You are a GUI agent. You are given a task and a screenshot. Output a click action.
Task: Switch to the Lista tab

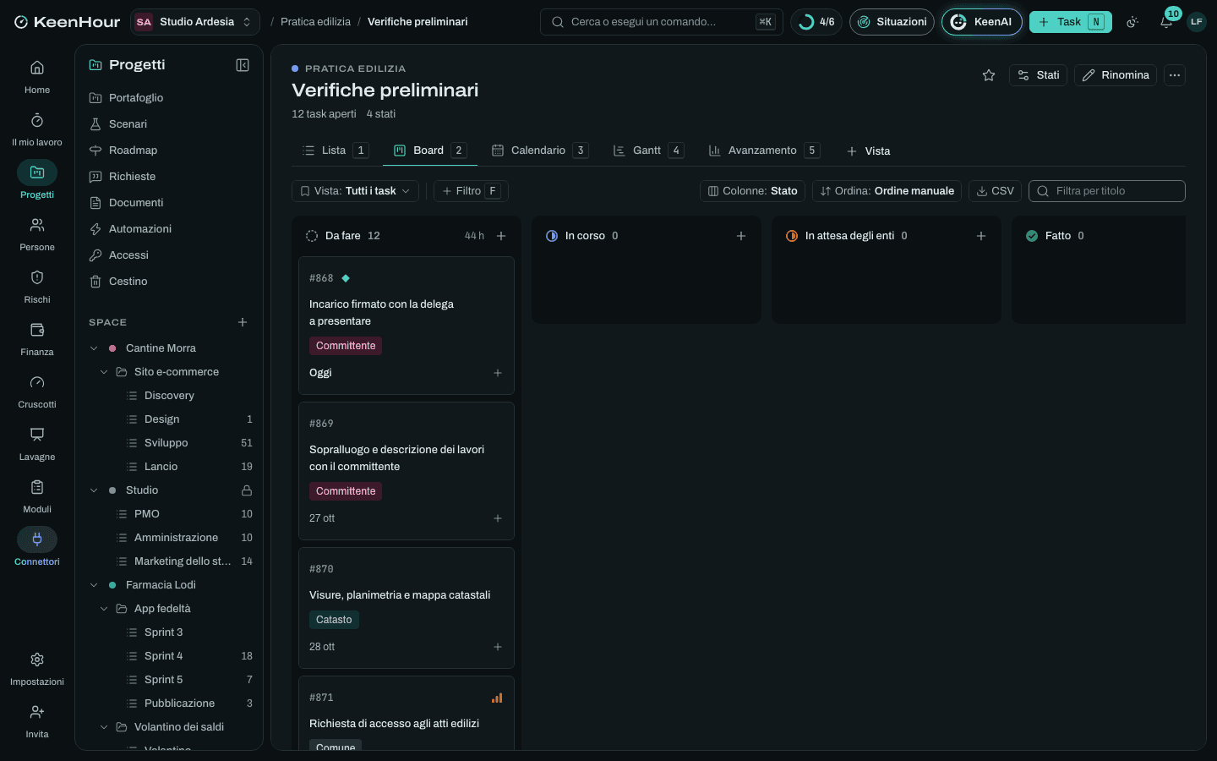point(335,151)
